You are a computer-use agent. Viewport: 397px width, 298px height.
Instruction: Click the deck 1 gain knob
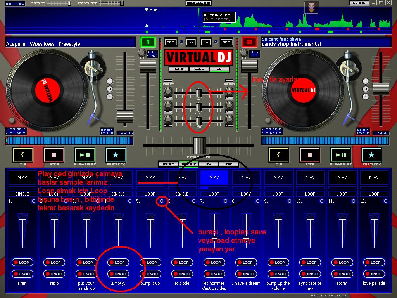[x=142, y=52]
